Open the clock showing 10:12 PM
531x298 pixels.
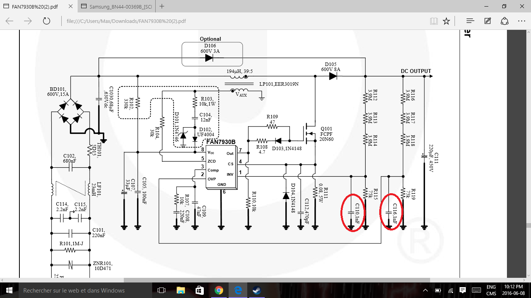[514, 290]
